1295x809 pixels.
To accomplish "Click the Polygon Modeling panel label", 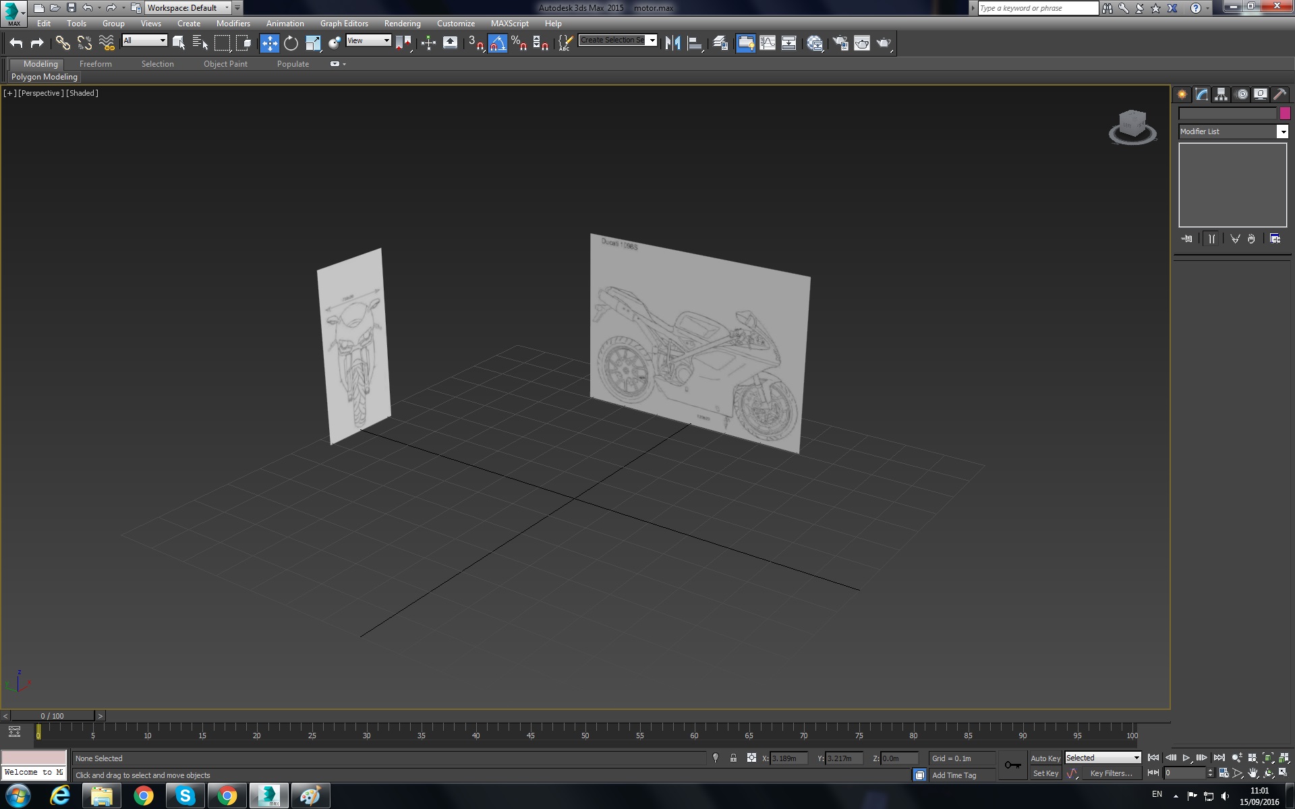I will pos(45,77).
